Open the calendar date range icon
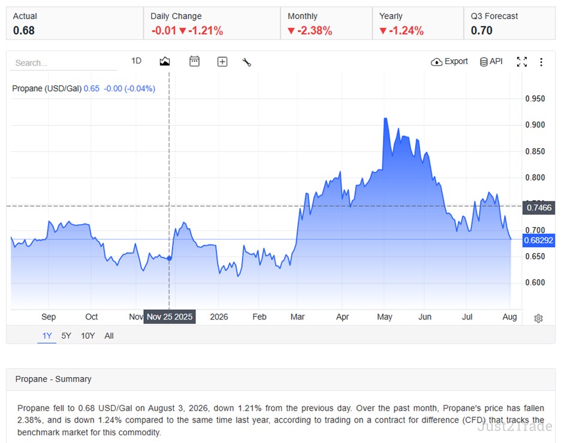 (x=194, y=62)
